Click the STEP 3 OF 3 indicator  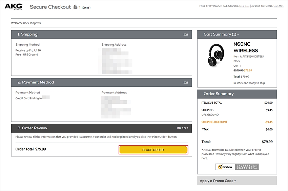click(182, 128)
